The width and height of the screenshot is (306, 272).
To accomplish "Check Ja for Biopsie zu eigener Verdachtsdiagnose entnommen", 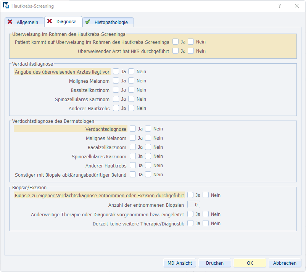I will coord(190,195).
